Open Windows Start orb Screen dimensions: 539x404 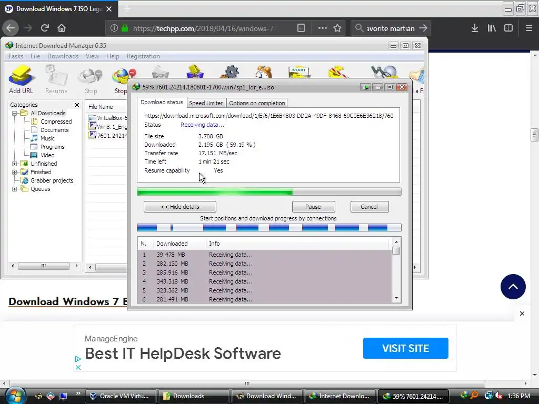pyautogui.click(x=15, y=396)
